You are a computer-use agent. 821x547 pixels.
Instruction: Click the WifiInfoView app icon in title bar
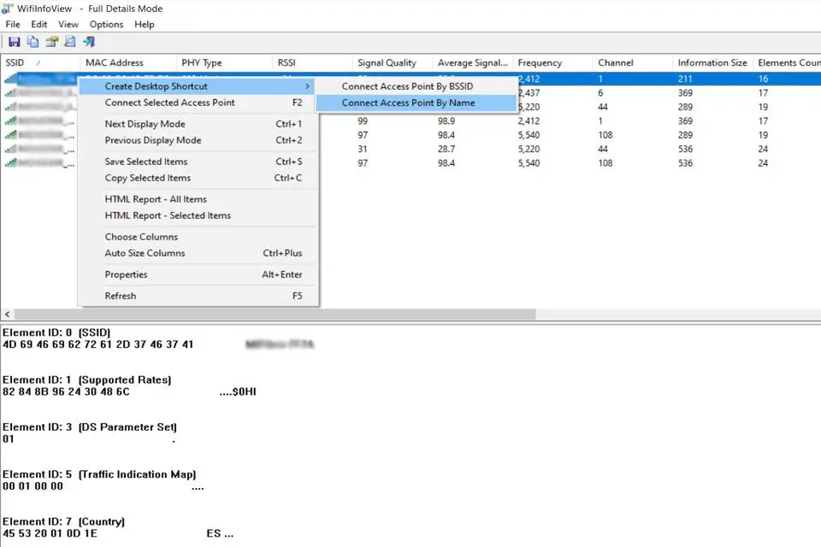pyautogui.click(x=8, y=9)
